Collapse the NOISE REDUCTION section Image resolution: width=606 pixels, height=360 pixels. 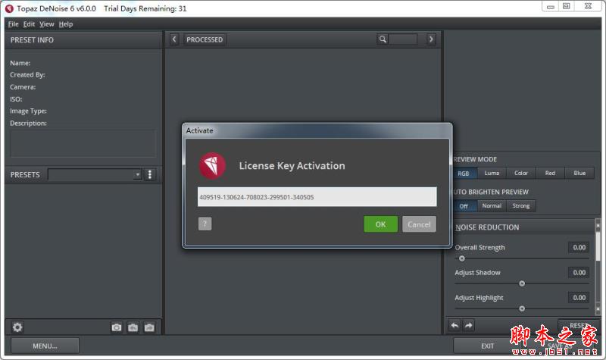487,227
